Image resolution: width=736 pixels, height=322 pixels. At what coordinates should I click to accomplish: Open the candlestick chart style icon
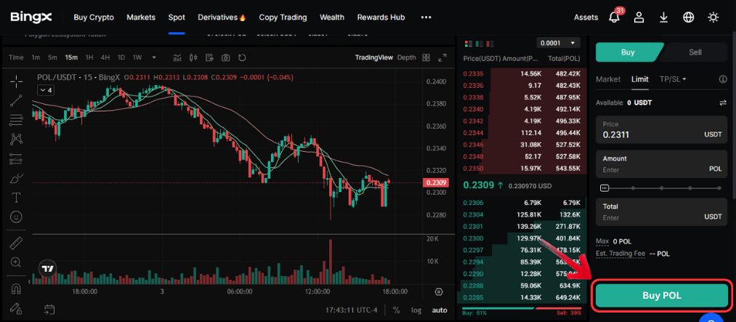(x=193, y=57)
